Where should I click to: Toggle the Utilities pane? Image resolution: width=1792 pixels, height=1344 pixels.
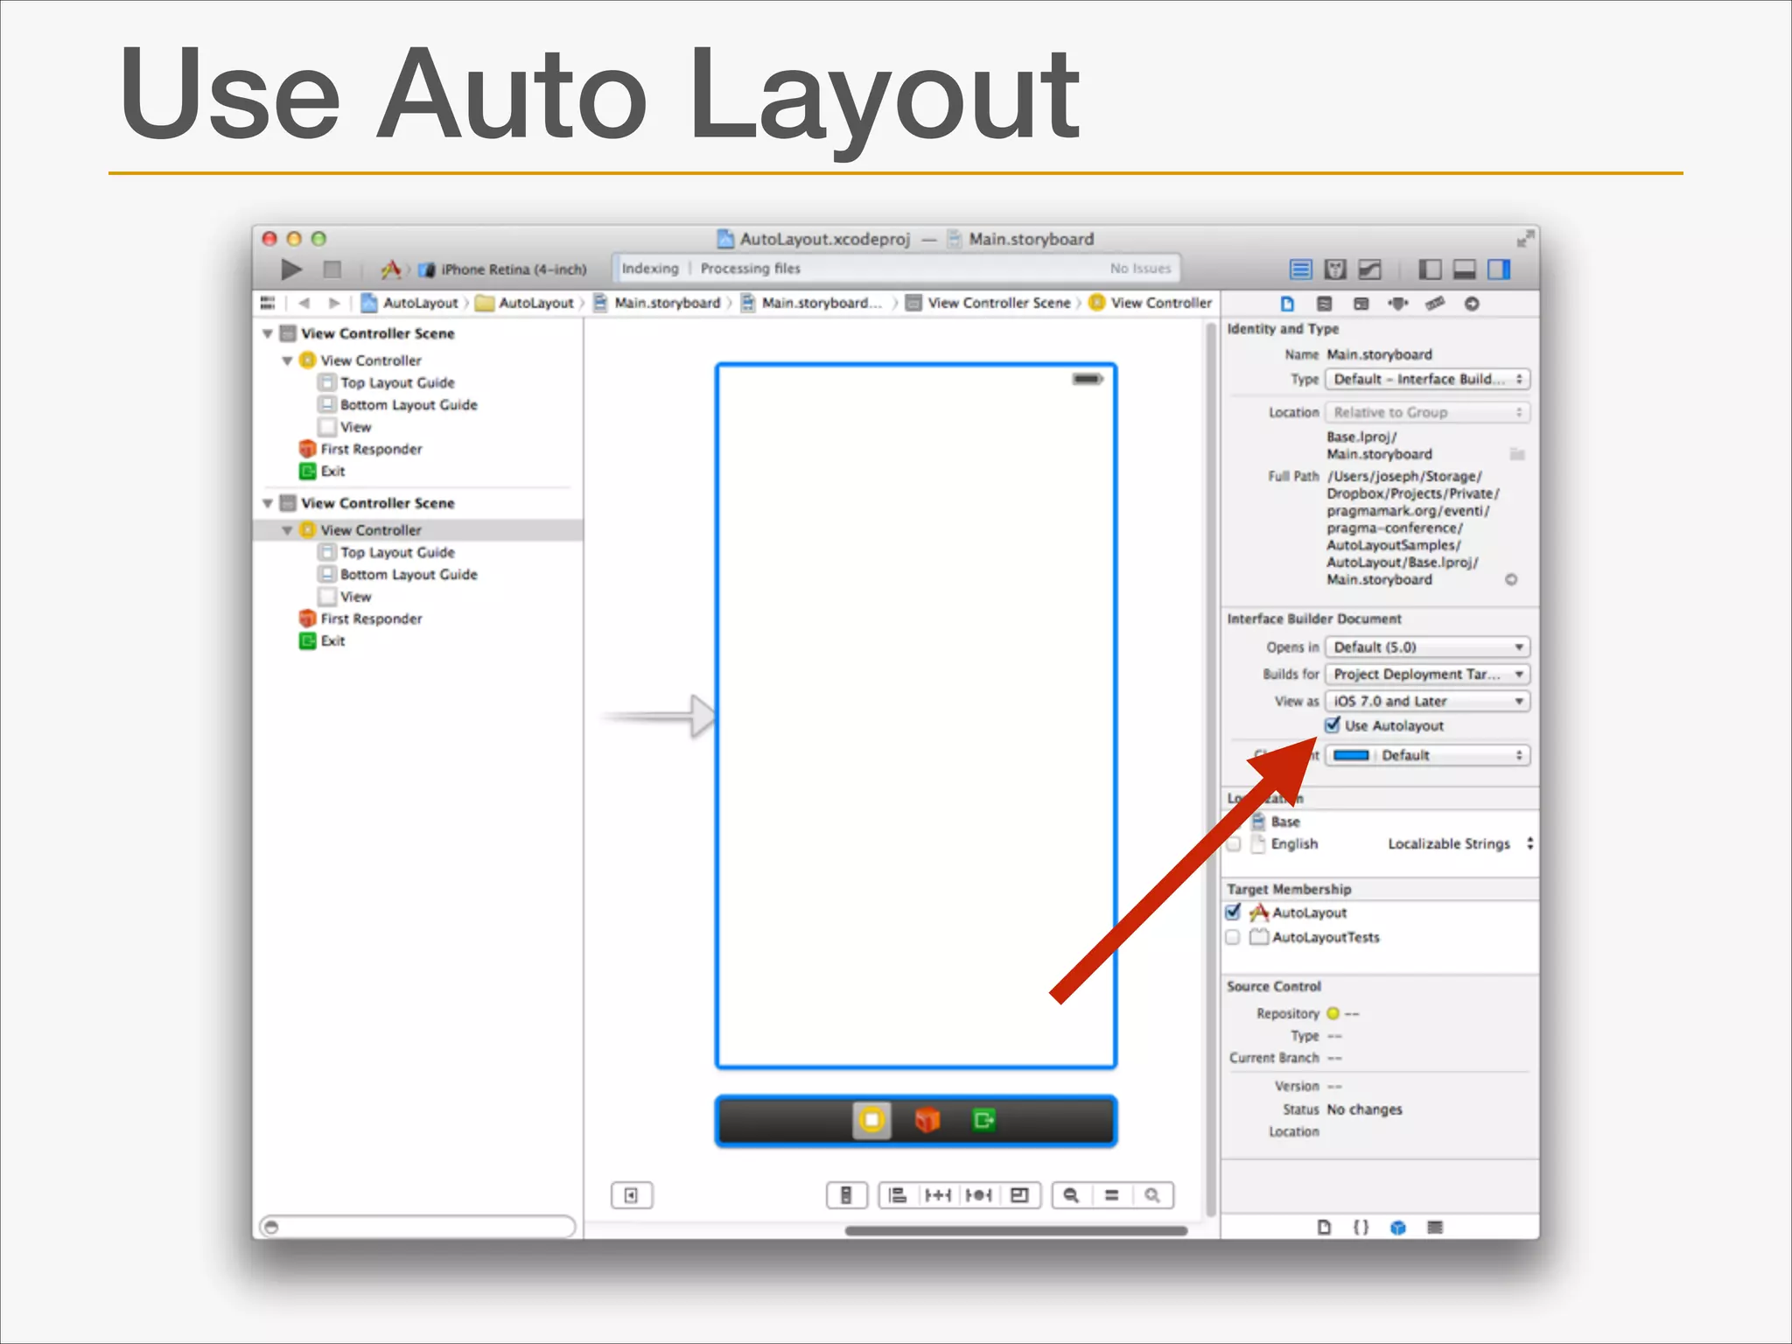tap(1500, 269)
